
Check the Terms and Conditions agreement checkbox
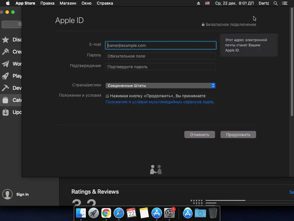(x=107, y=96)
